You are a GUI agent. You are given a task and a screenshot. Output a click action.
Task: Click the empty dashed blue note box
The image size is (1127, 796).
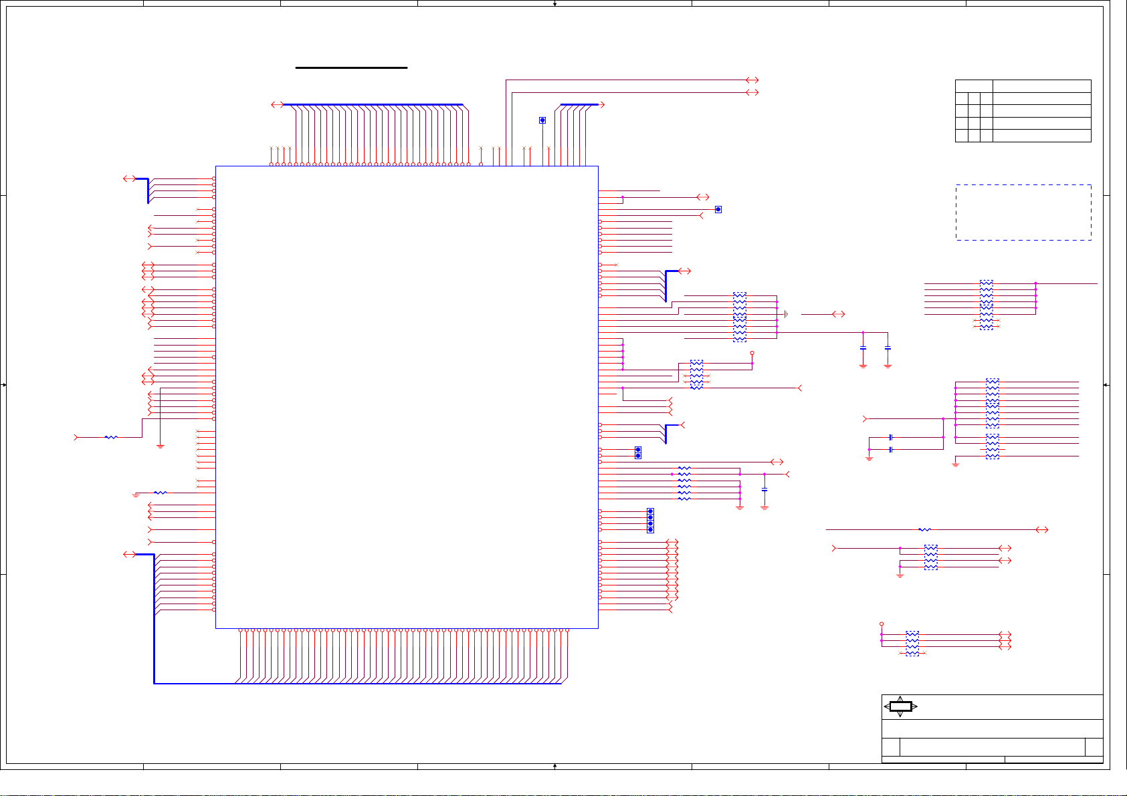[x=1023, y=213]
